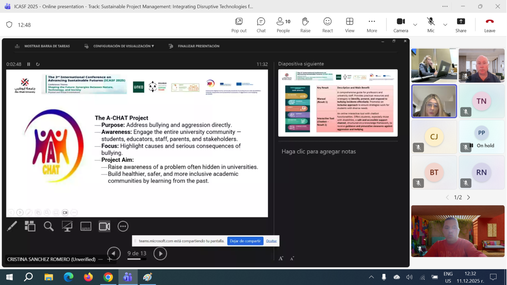Raise your hand in the meeting

point(305,25)
